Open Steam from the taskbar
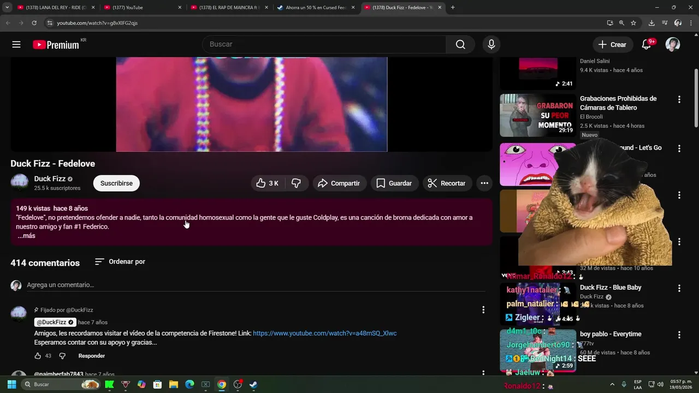699x393 pixels. [253, 384]
